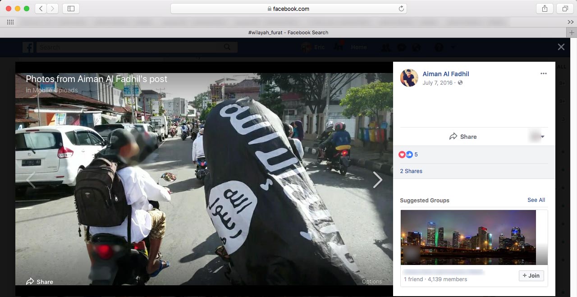
Task: Click Safari's back navigation button
Action: click(x=41, y=9)
